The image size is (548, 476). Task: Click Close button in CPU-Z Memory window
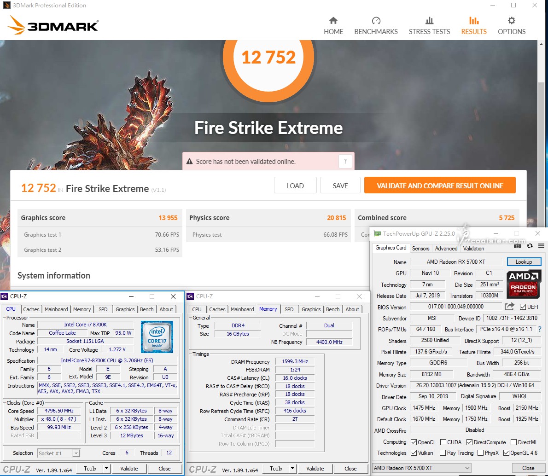tap(350, 468)
